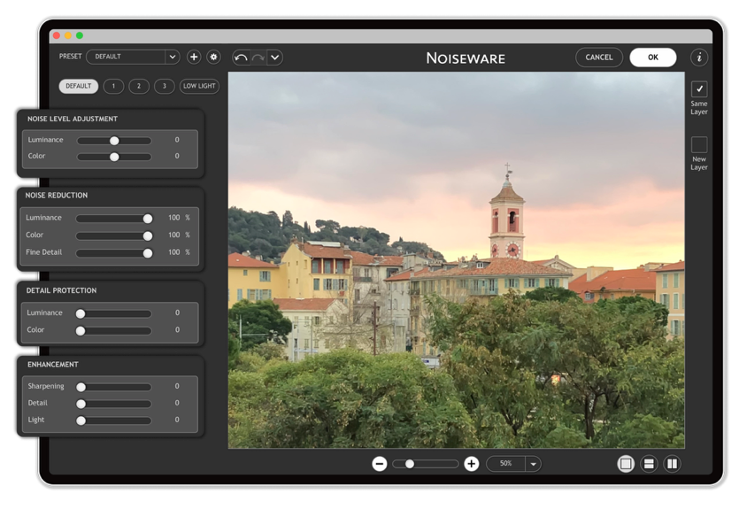The width and height of the screenshot is (747, 517).
Task: Zoom out with the minus button
Action: click(x=379, y=464)
